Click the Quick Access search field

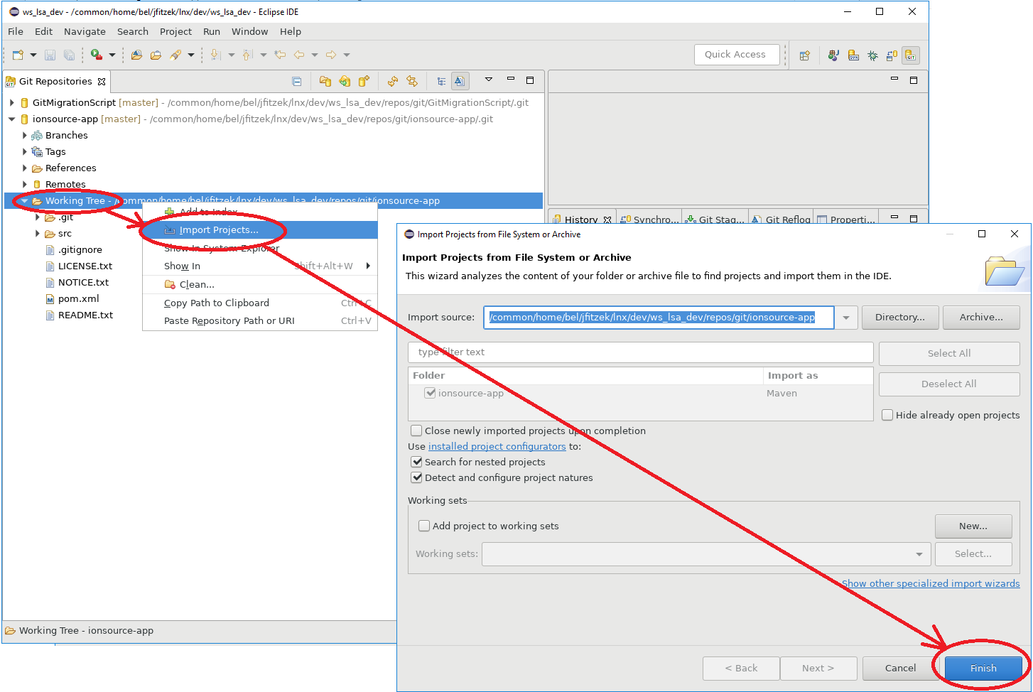tap(737, 55)
